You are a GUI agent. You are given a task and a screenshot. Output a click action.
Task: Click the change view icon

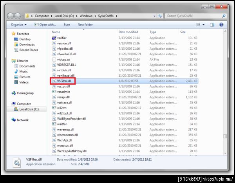pos(198,25)
